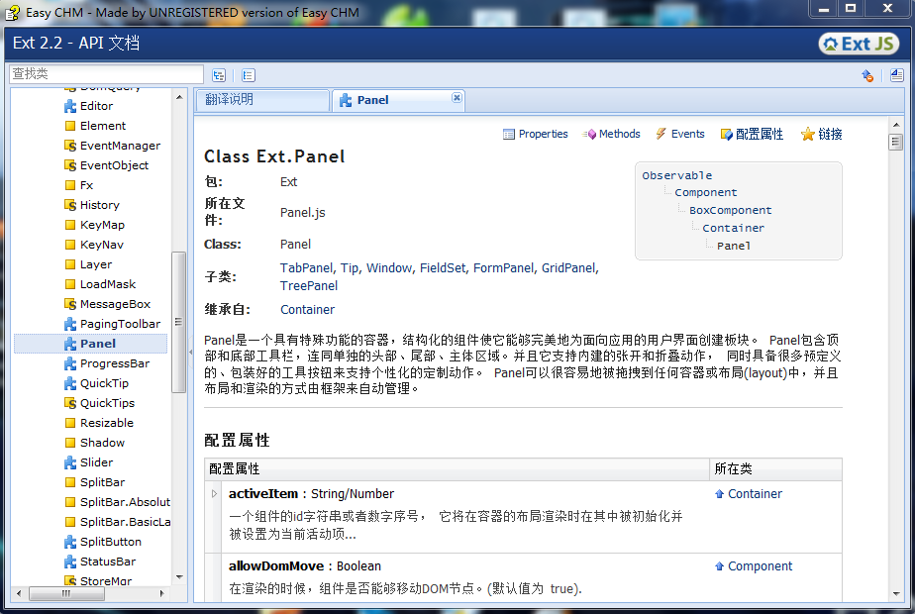Click the Panel tab's component icon

coord(346,100)
